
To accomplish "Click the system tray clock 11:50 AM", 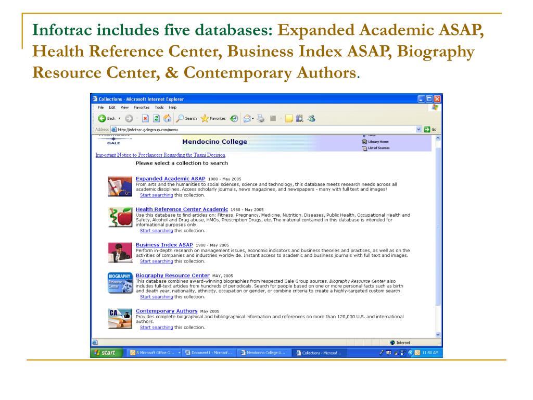I will (430, 353).
